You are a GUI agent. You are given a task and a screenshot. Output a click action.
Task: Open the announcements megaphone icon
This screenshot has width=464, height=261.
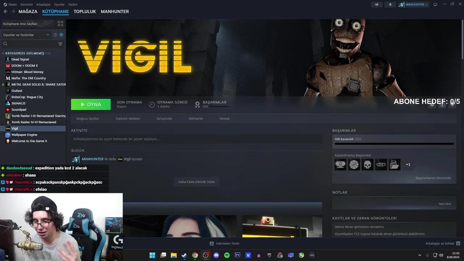point(377,4)
